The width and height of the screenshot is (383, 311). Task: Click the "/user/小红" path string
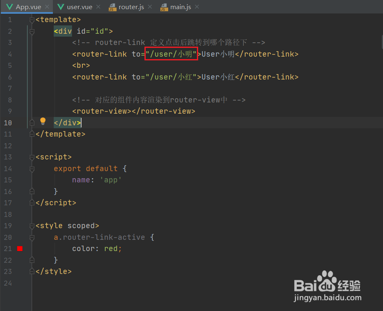(x=171, y=77)
